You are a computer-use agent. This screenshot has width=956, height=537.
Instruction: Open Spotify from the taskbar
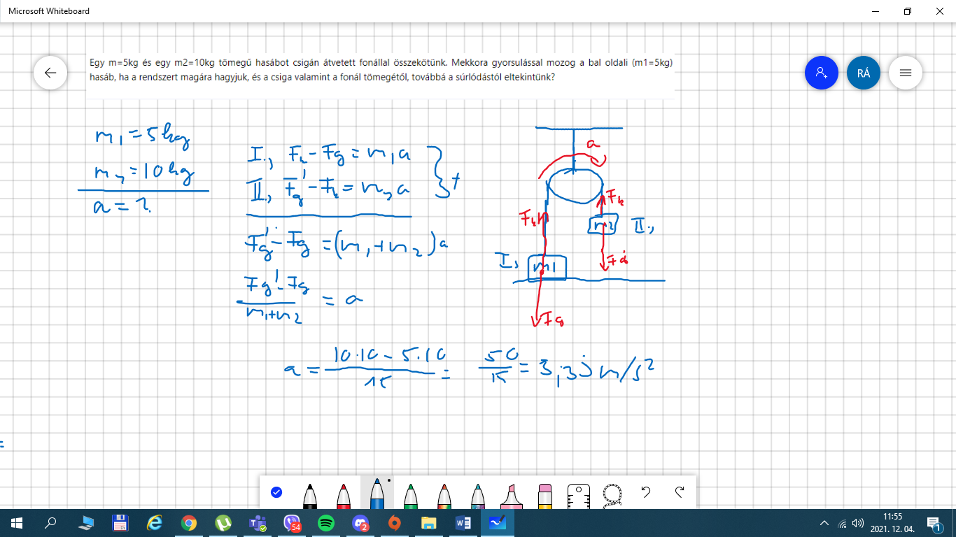click(326, 522)
